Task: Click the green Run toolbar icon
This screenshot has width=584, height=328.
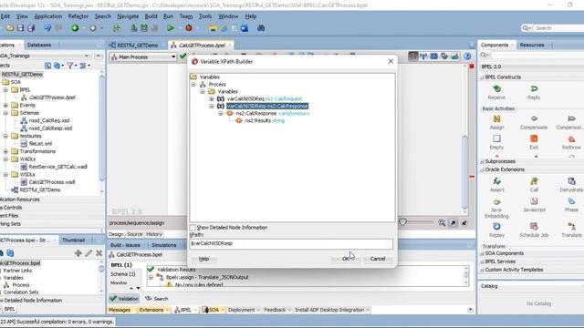Action: [171, 28]
